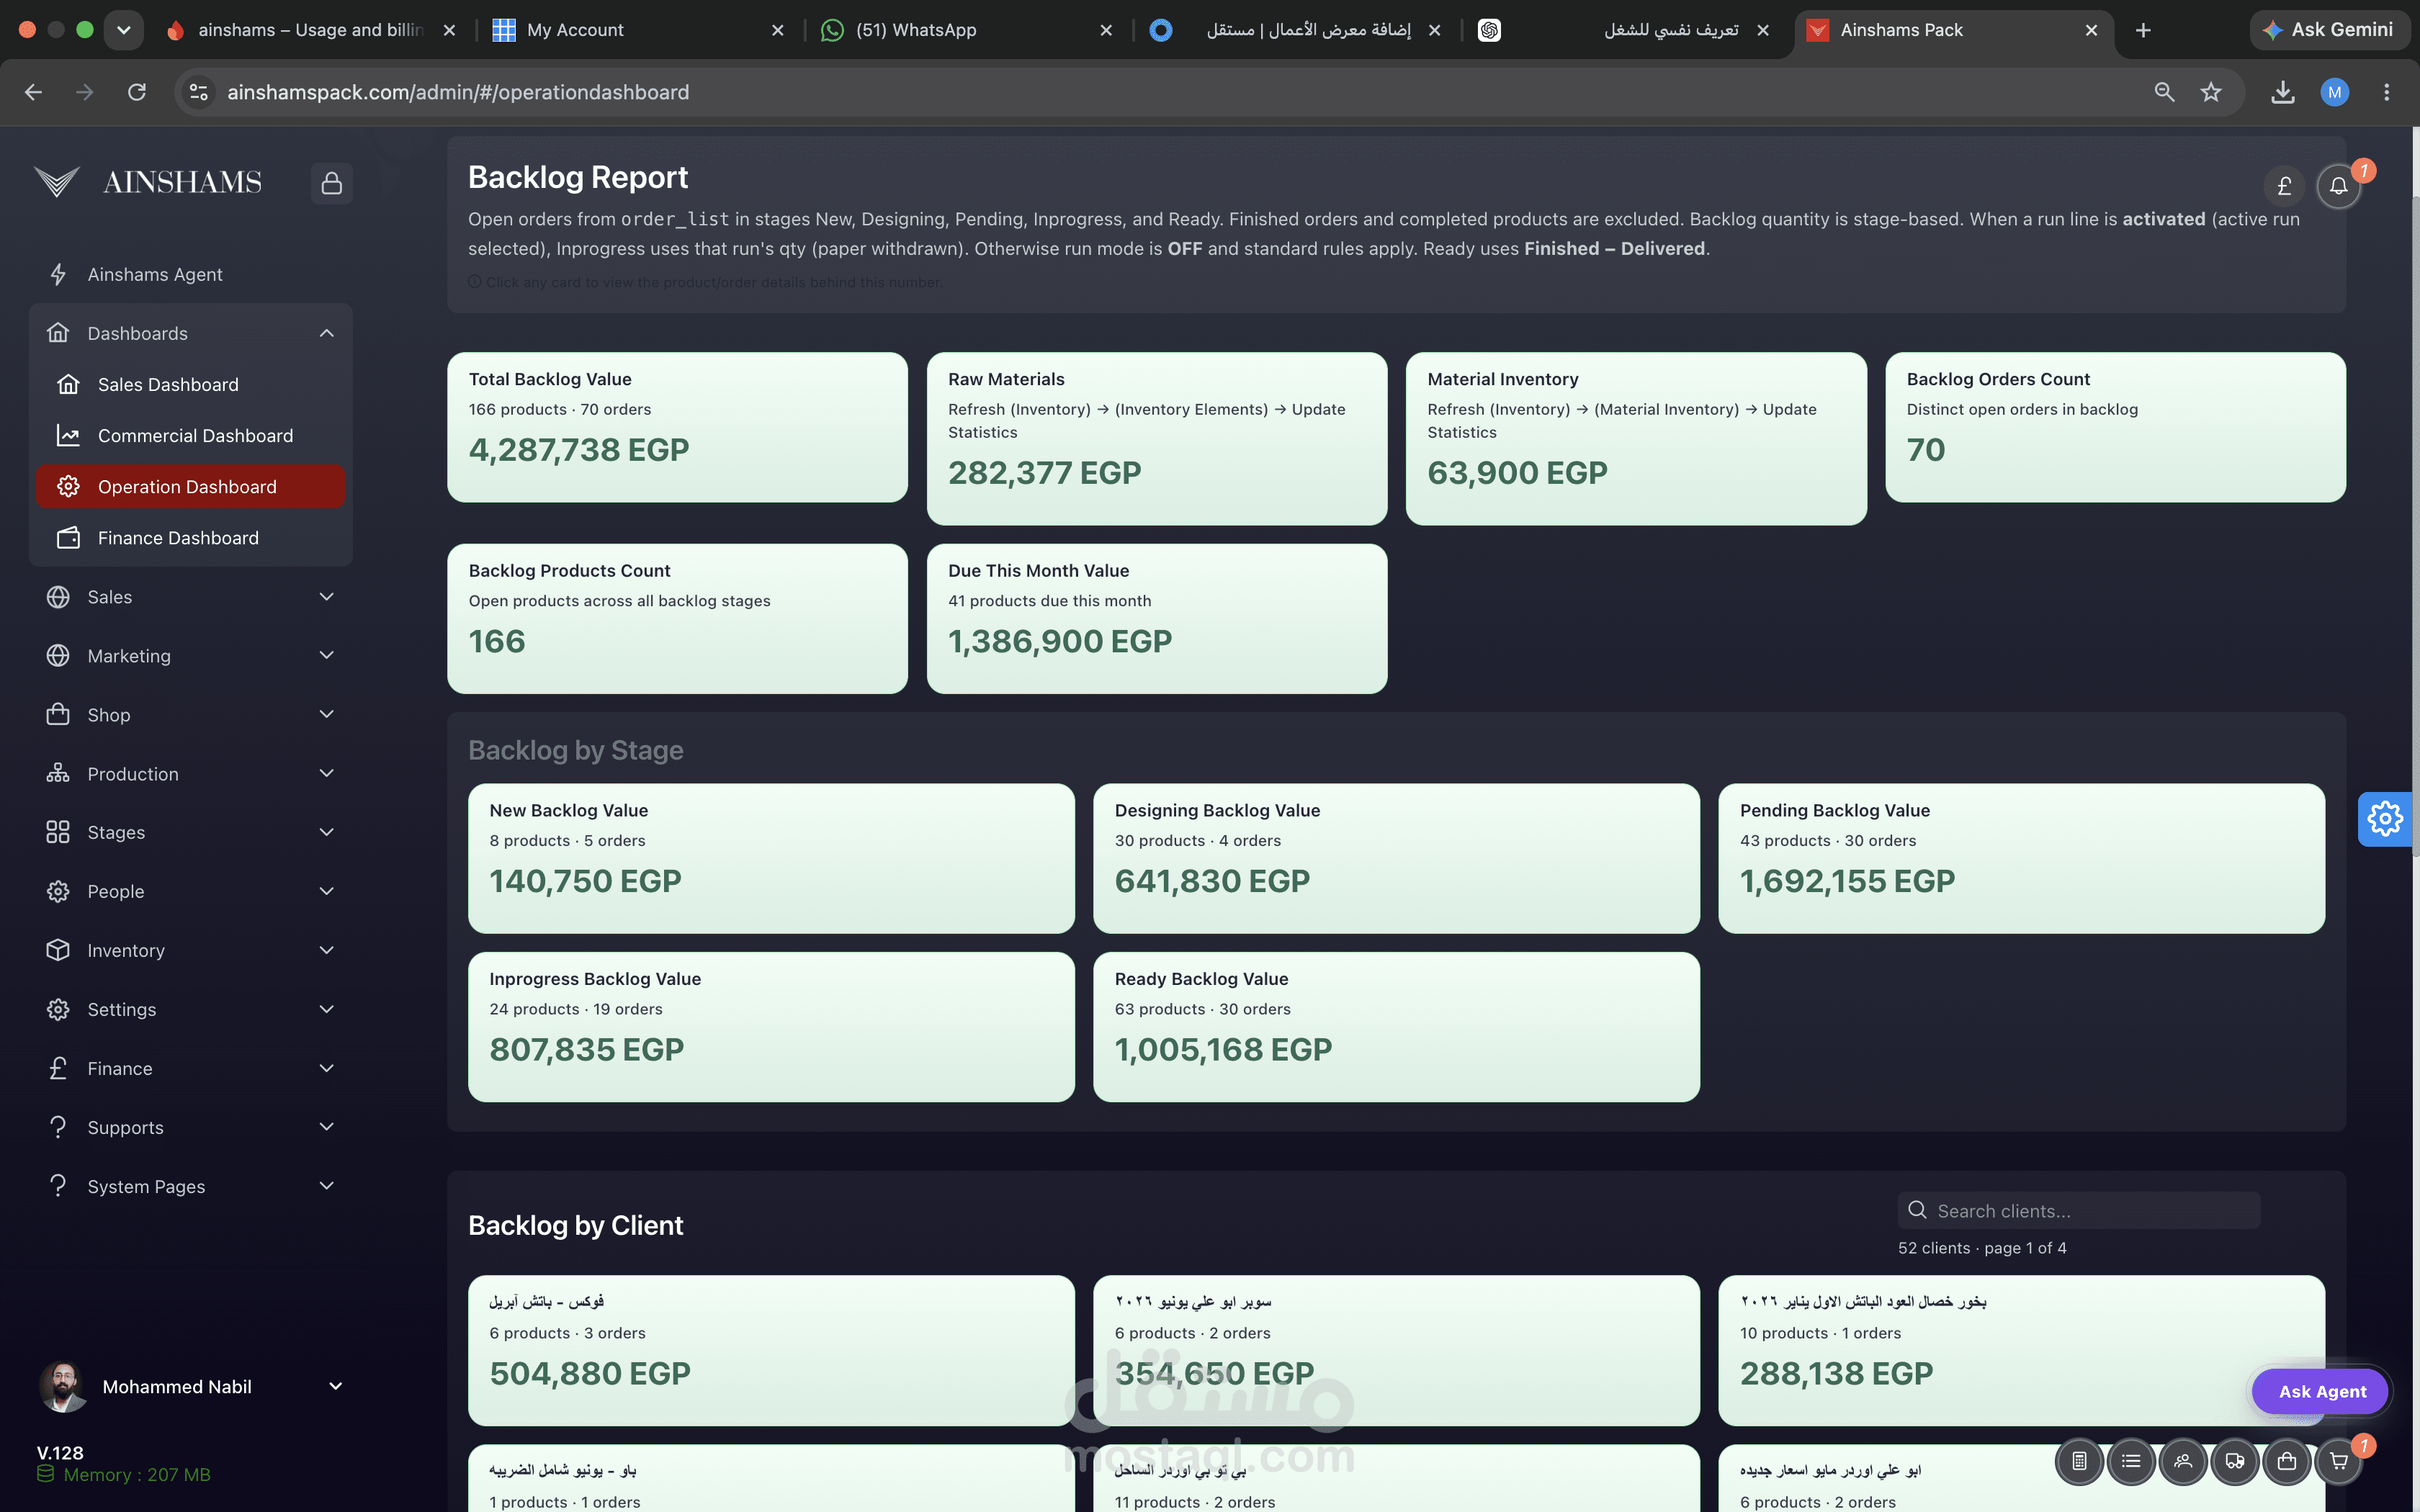Click the Chrome profile avatar M

pos(2334,92)
